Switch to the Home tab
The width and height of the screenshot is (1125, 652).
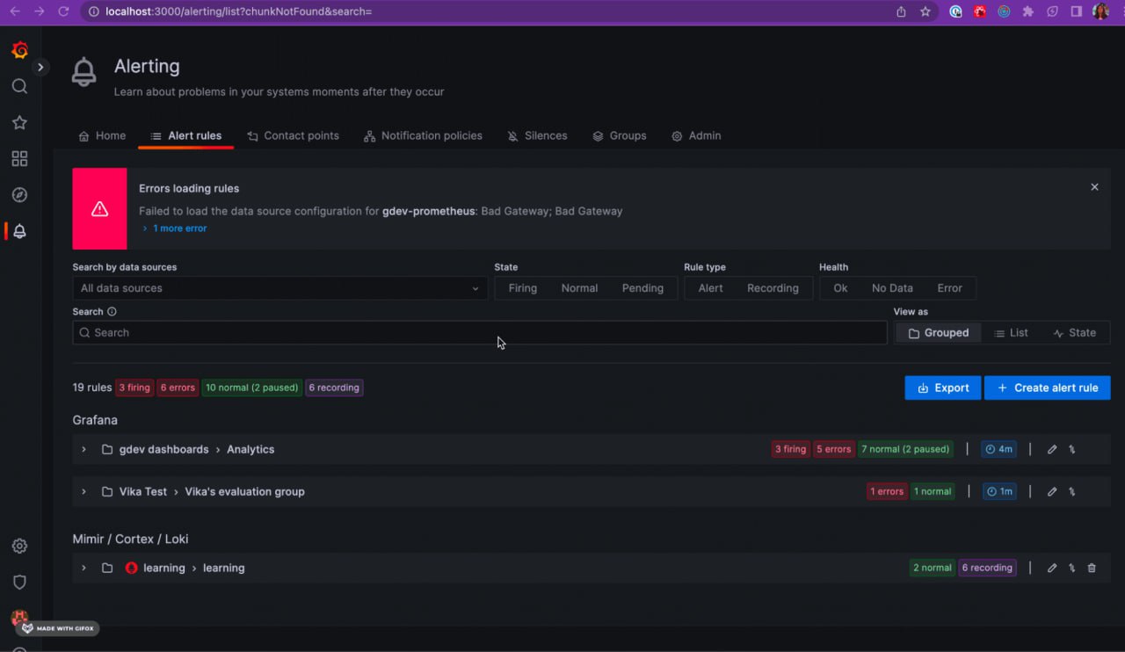[102, 135]
